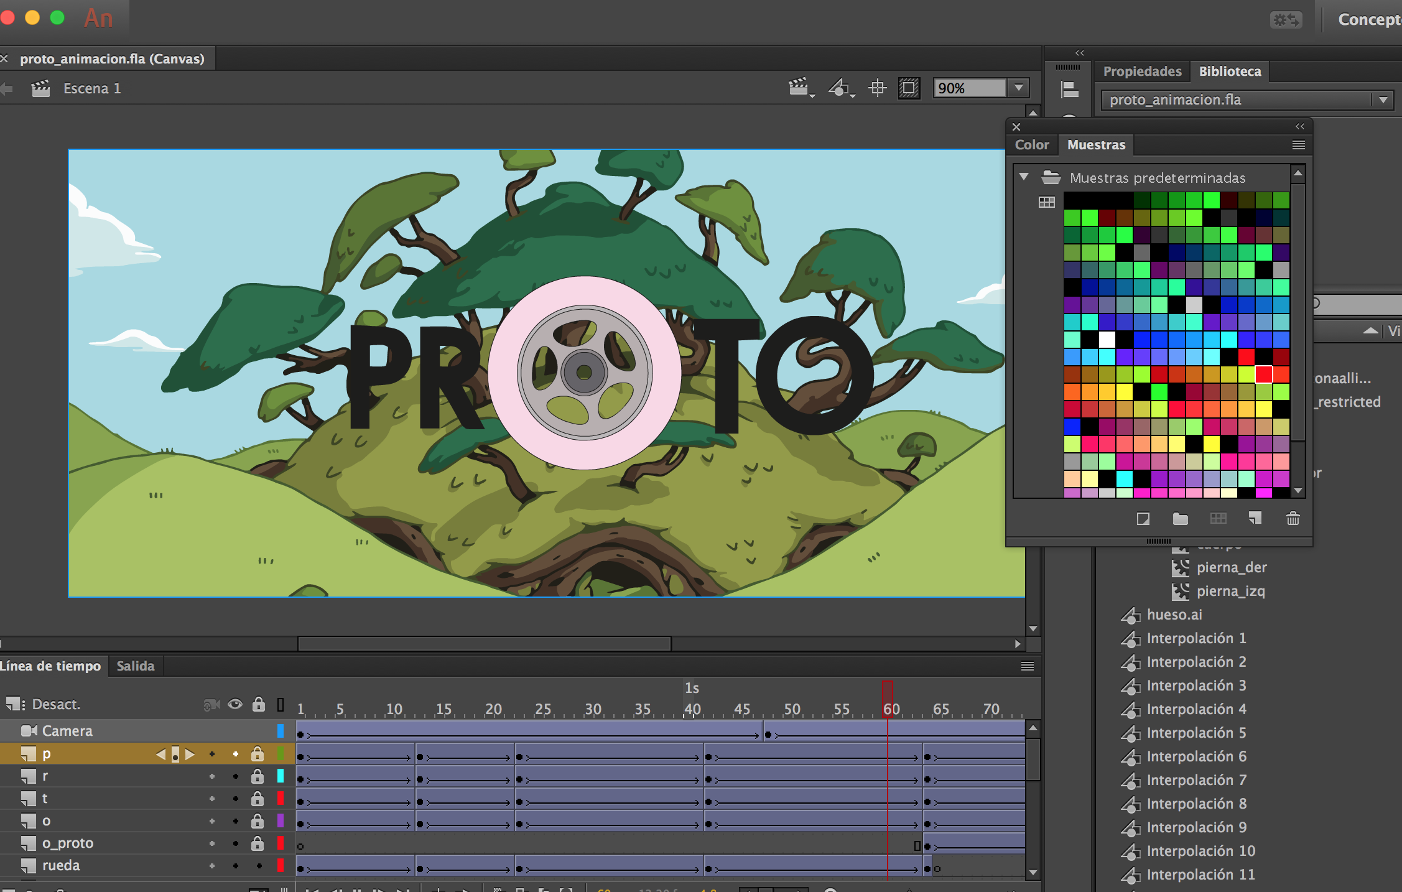
Task: Select pierna_izq in library
Action: pos(1230,591)
